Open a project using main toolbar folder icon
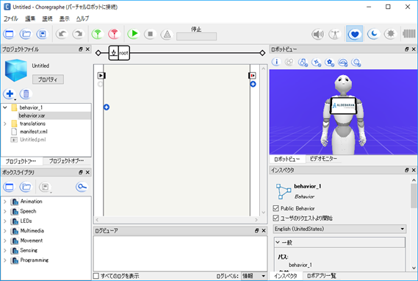418x281 pixels. click(26, 34)
